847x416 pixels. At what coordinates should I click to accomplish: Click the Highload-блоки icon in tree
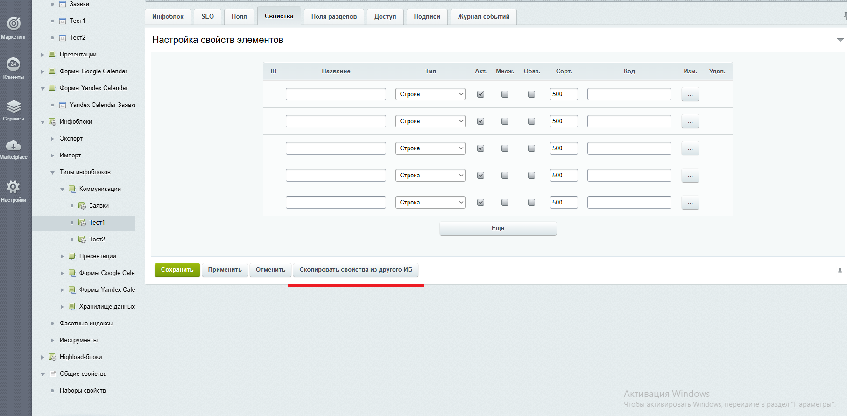click(x=53, y=357)
